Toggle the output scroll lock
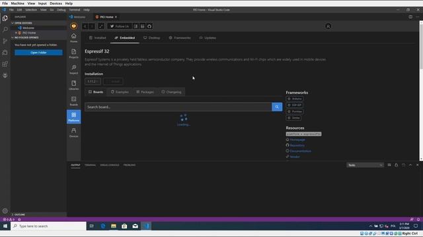The width and height of the screenshot is (423, 237). click(397, 165)
